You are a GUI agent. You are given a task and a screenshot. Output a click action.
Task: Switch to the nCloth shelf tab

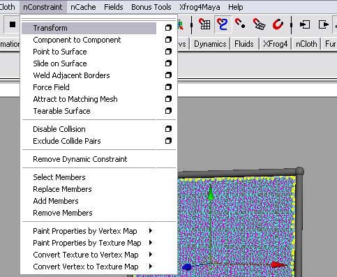(x=306, y=44)
